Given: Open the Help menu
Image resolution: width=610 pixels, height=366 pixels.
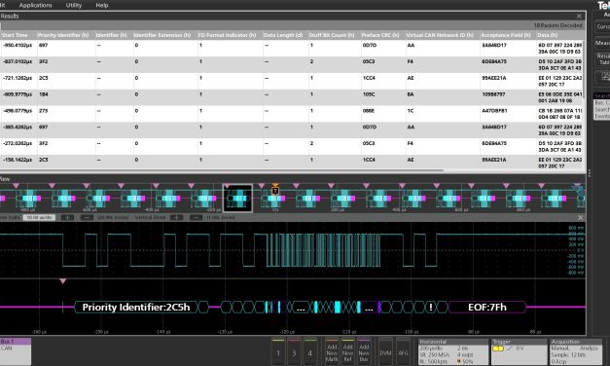Looking at the screenshot, I should 102,5.
